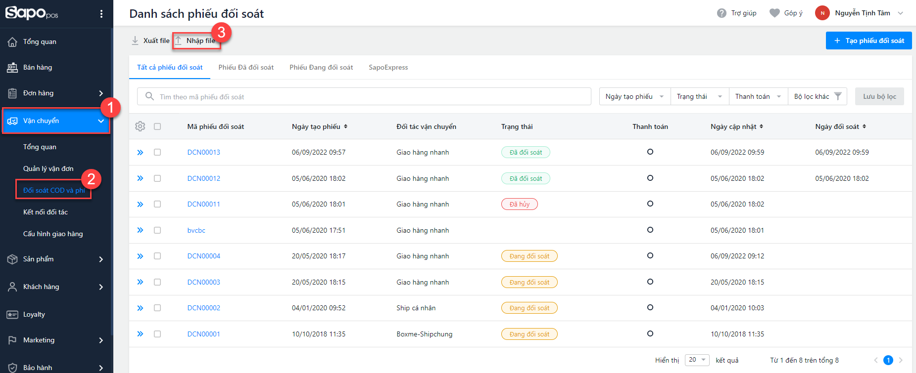Expand row details arrow for DCN00013
This screenshot has width=916, height=373.
[140, 153]
